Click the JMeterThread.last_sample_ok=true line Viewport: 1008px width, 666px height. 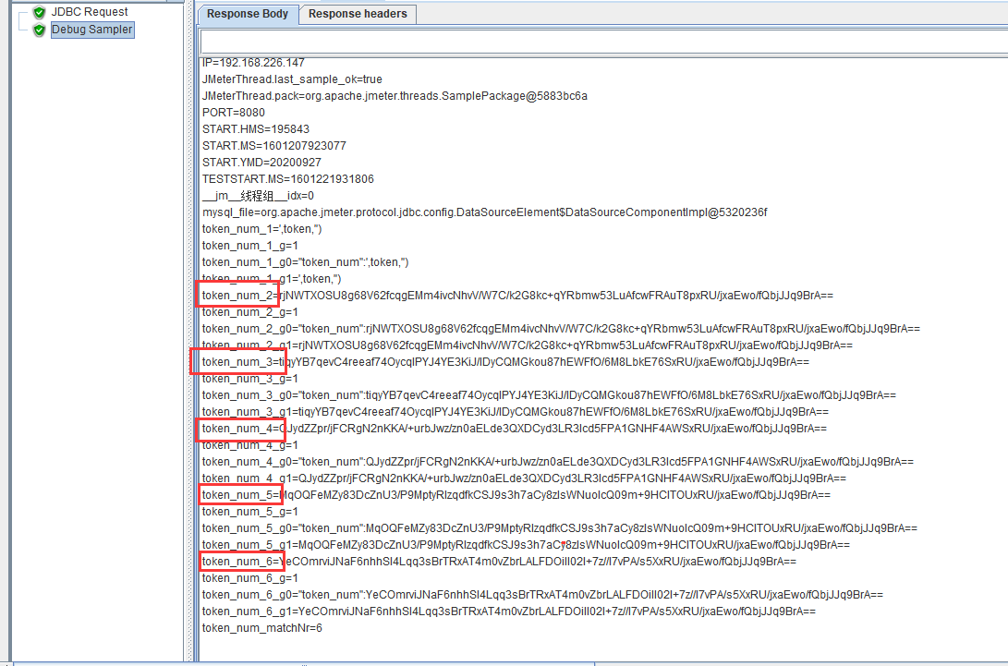[292, 79]
